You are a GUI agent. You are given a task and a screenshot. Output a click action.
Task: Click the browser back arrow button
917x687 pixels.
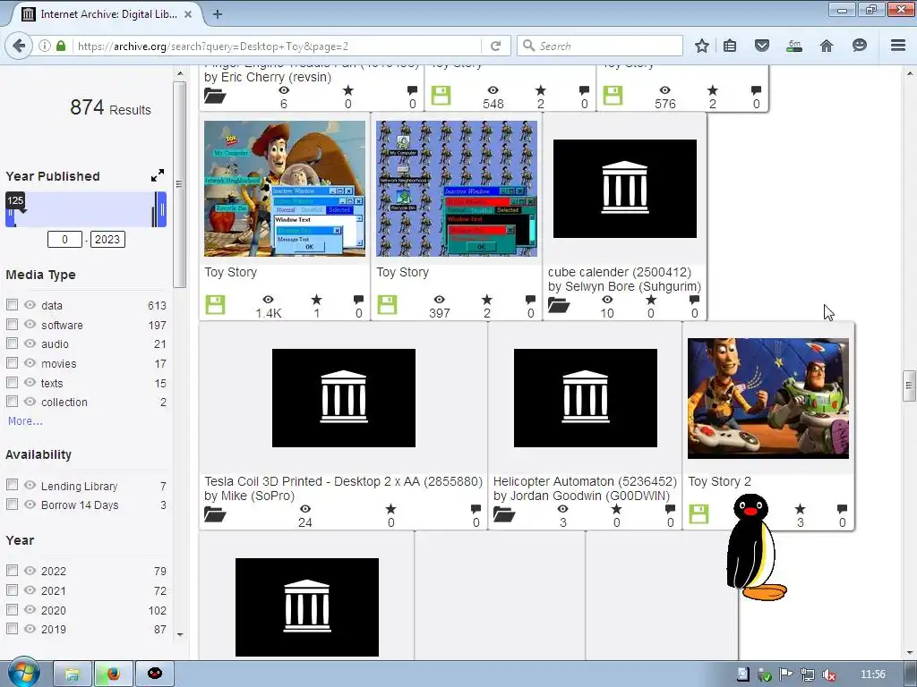tap(18, 46)
